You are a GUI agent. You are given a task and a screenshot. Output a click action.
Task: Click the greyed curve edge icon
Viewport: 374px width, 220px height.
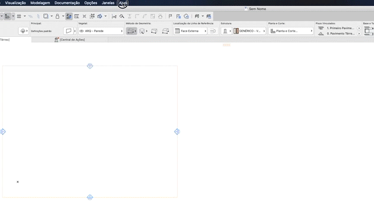[x=144, y=16]
